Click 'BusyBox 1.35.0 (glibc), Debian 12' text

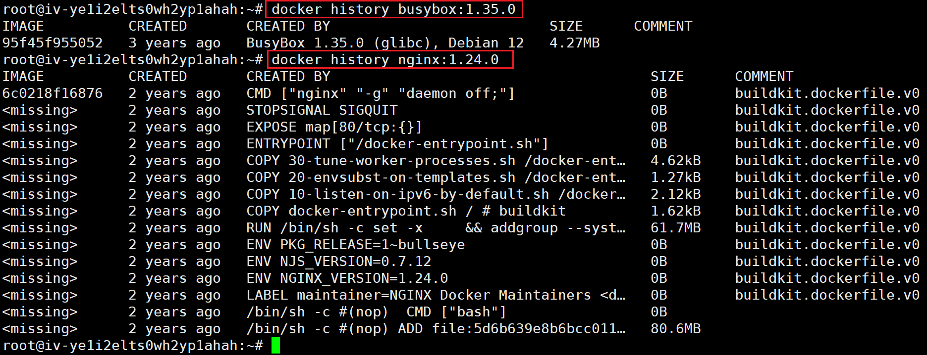click(x=385, y=43)
